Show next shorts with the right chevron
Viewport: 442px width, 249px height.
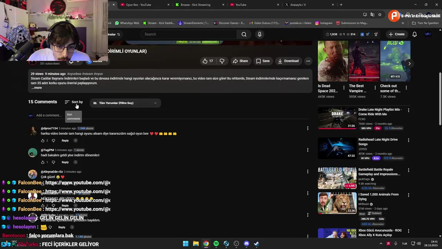click(410, 64)
